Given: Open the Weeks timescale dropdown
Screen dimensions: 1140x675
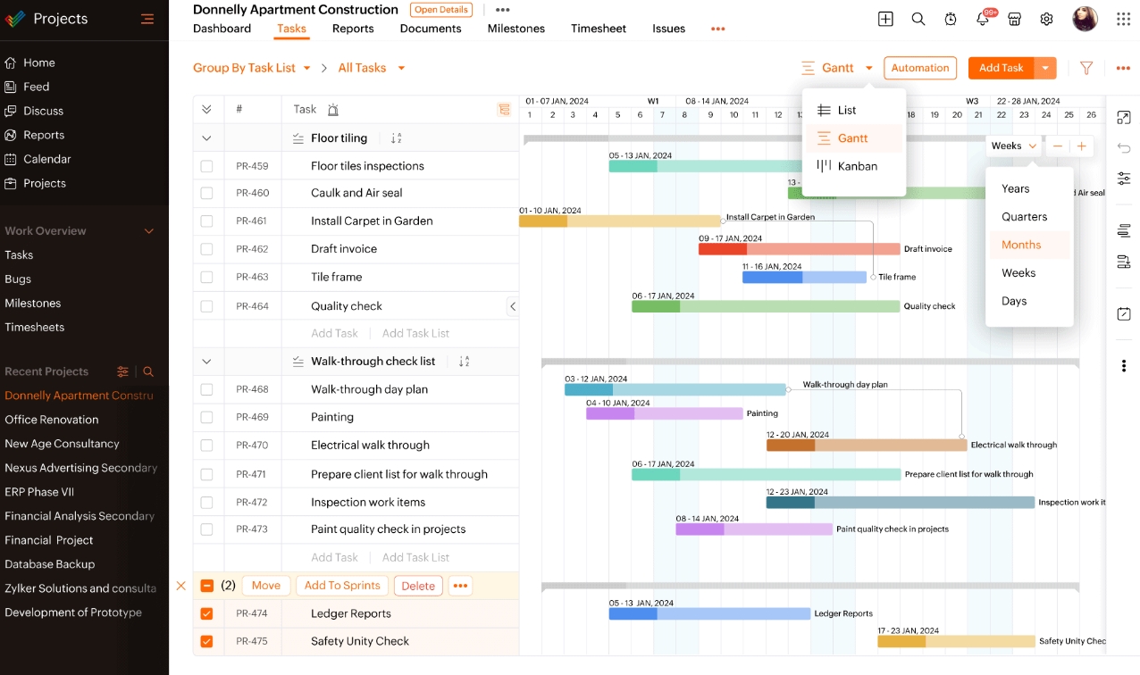Looking at the screenshot, I should [1012, 146].
